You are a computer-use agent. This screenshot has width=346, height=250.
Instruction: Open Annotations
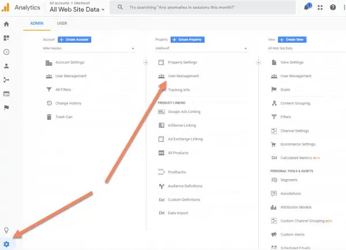(x=291, y=194)
